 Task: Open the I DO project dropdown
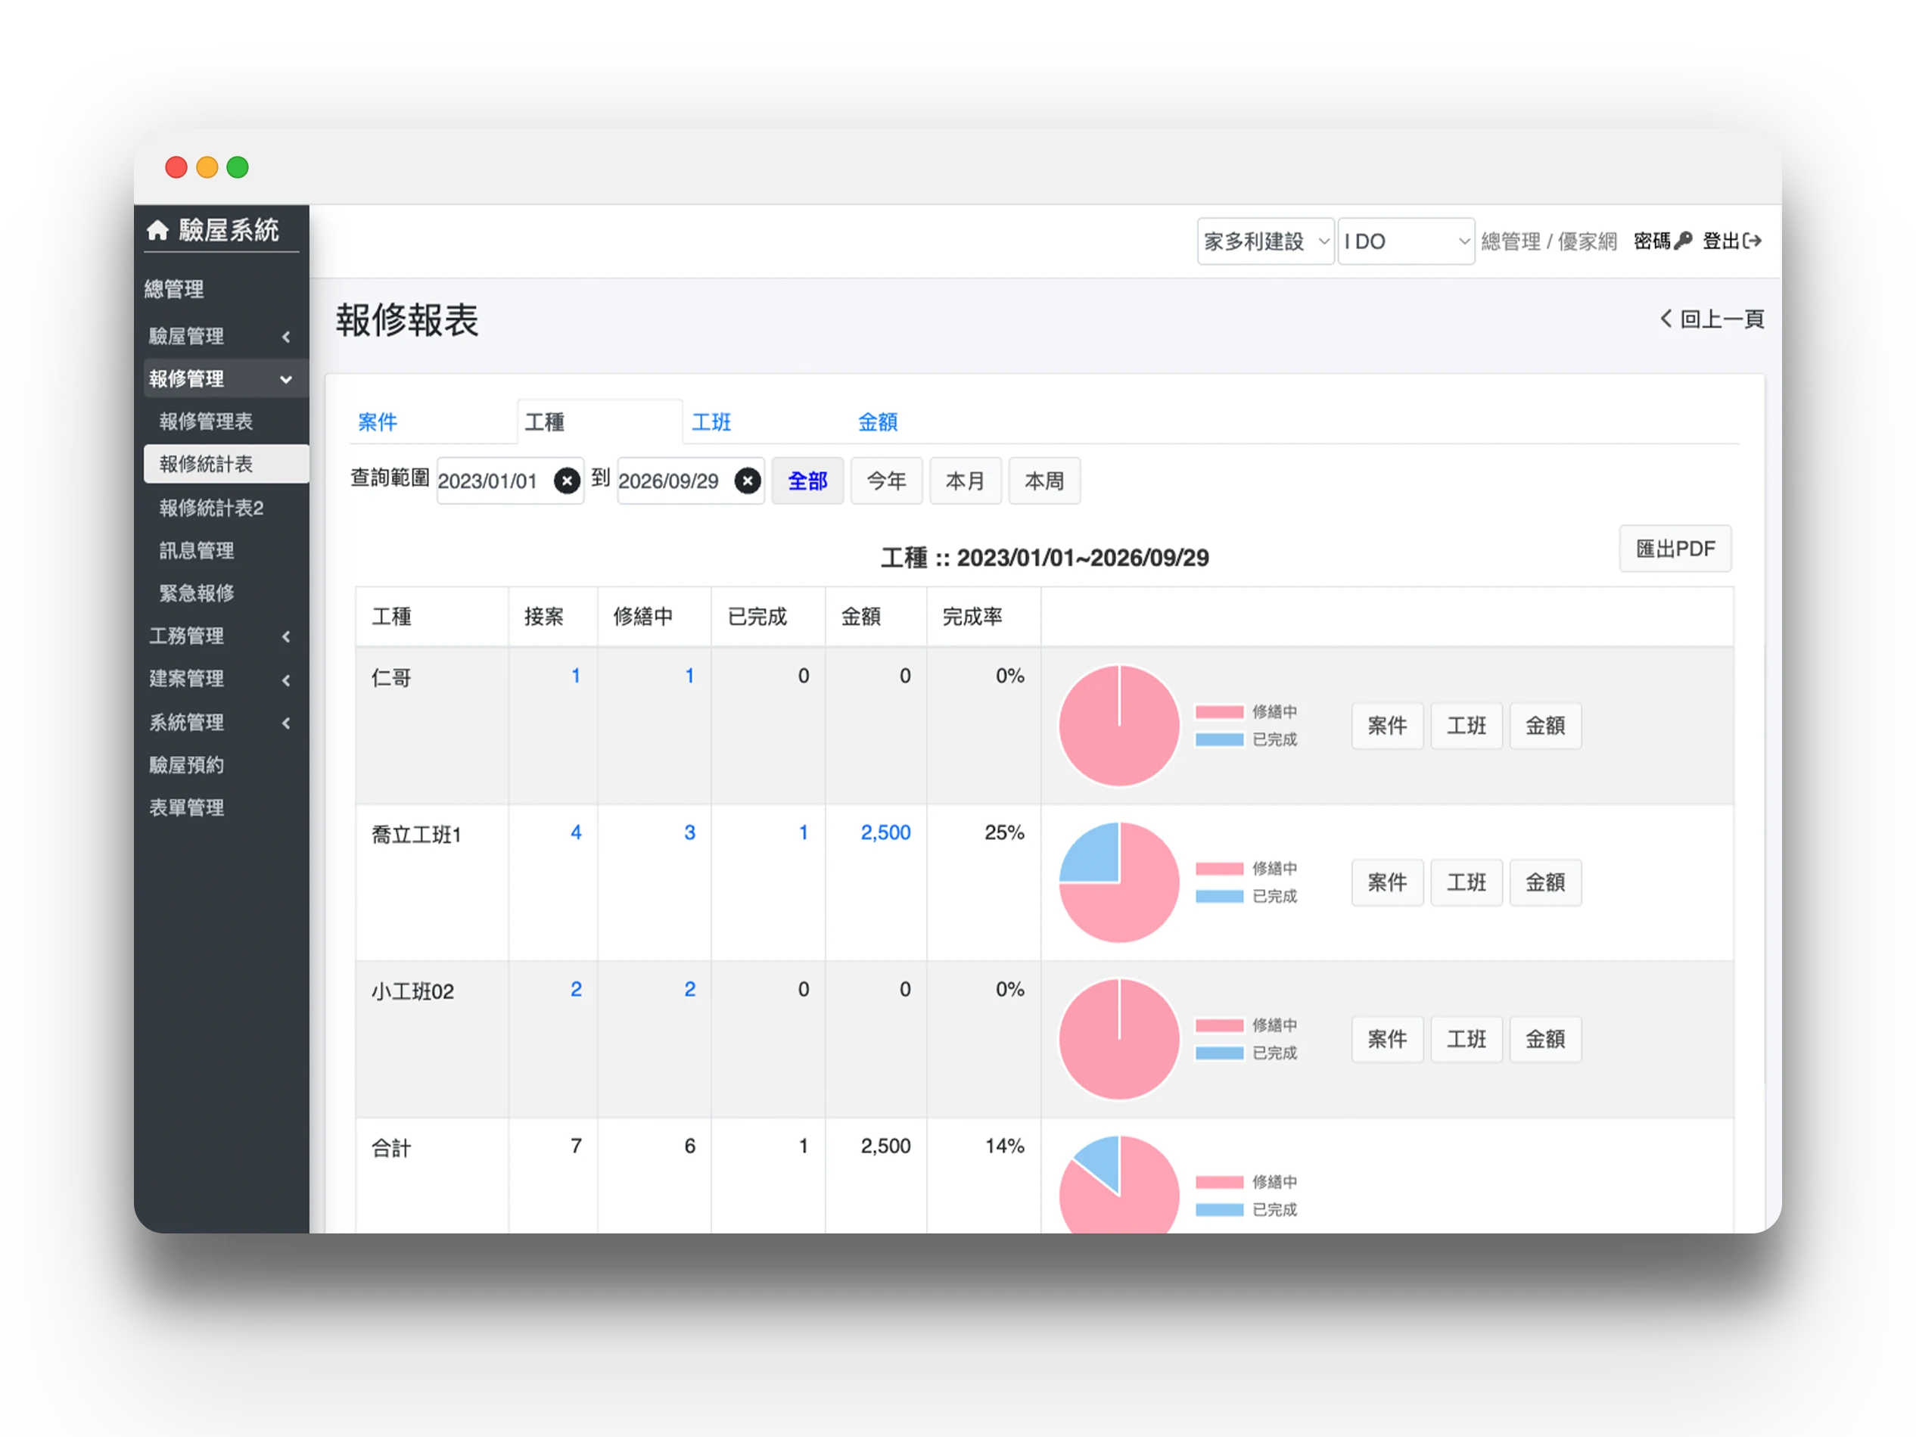(1406, 241)
